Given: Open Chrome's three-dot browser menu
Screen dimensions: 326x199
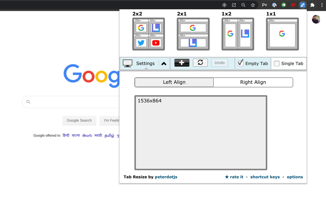Looking at the screenshot, I should [322, 5].
